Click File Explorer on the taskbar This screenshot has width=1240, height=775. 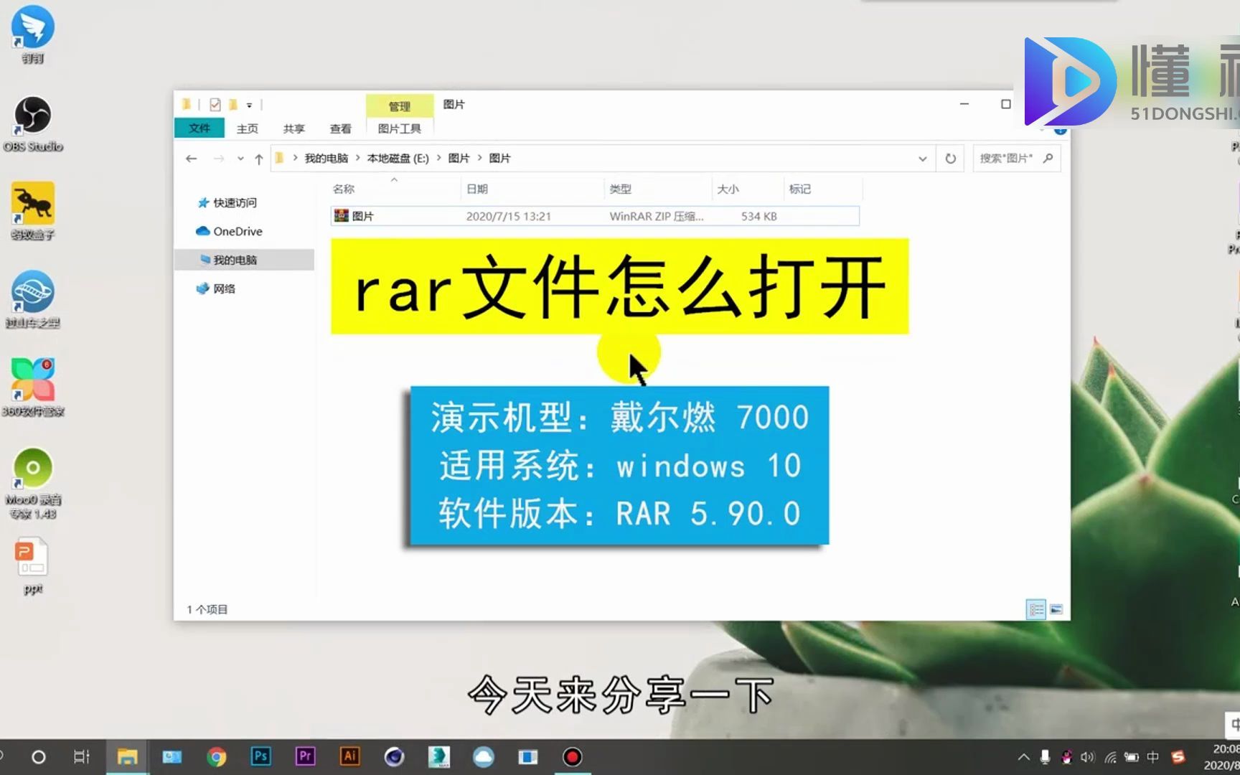coord(127,757)
